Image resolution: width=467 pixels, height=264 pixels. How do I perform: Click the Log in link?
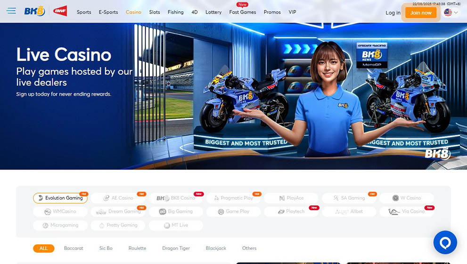393,13
